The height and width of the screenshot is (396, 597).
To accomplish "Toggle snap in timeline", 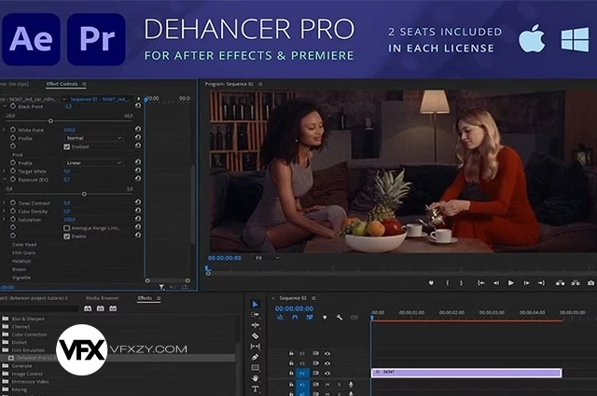I will pyautogui.click(x=295, y=317).
